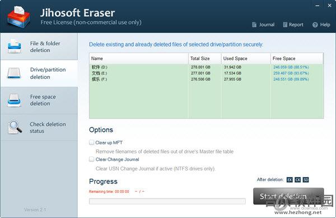Select the (D:) drive row
The width and height of the screenshot is (336, 218).
206,67
